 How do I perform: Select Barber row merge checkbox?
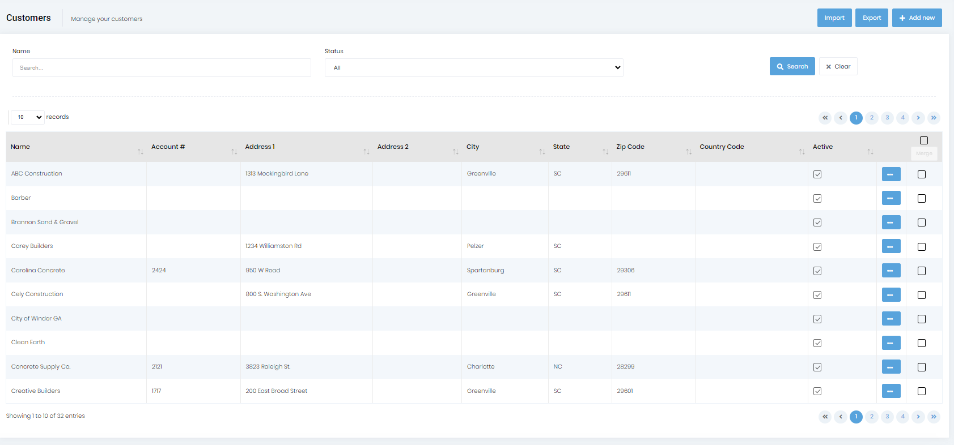922,198
